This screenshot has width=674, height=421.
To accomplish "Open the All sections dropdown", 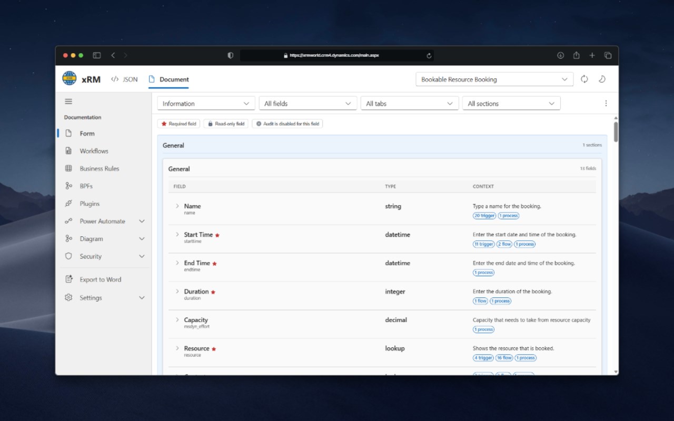I will pyautogui.click(x=511, y=104).
